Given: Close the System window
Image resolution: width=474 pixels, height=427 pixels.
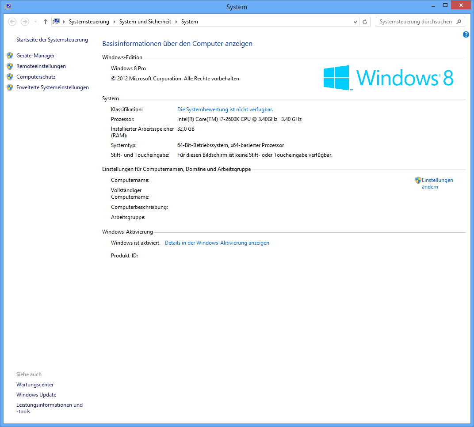Looking at the screenshot, I should [x=461, y=5].
